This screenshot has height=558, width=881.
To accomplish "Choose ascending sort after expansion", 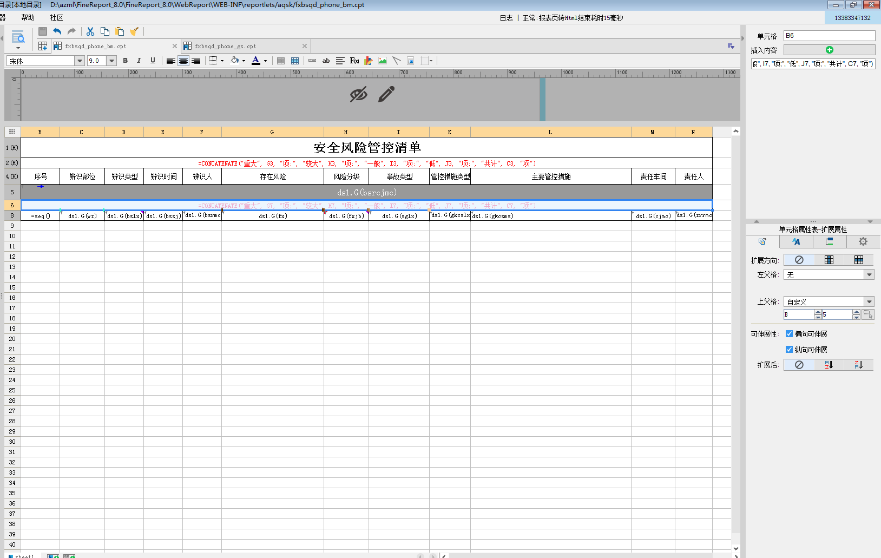I will tap(829, 365).
